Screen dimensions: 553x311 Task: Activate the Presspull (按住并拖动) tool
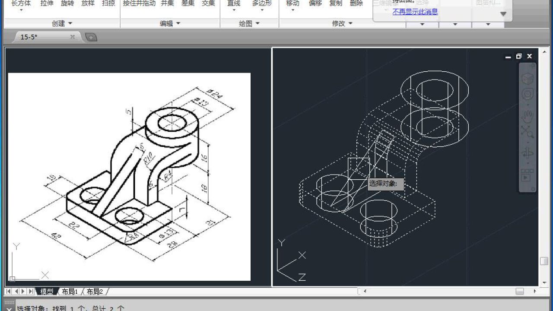(x=138, y=3)
